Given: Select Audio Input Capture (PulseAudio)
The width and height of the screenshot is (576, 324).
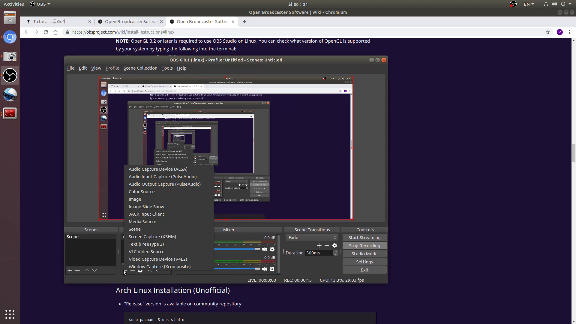Looking at the screenshot, I should point(169,177).
